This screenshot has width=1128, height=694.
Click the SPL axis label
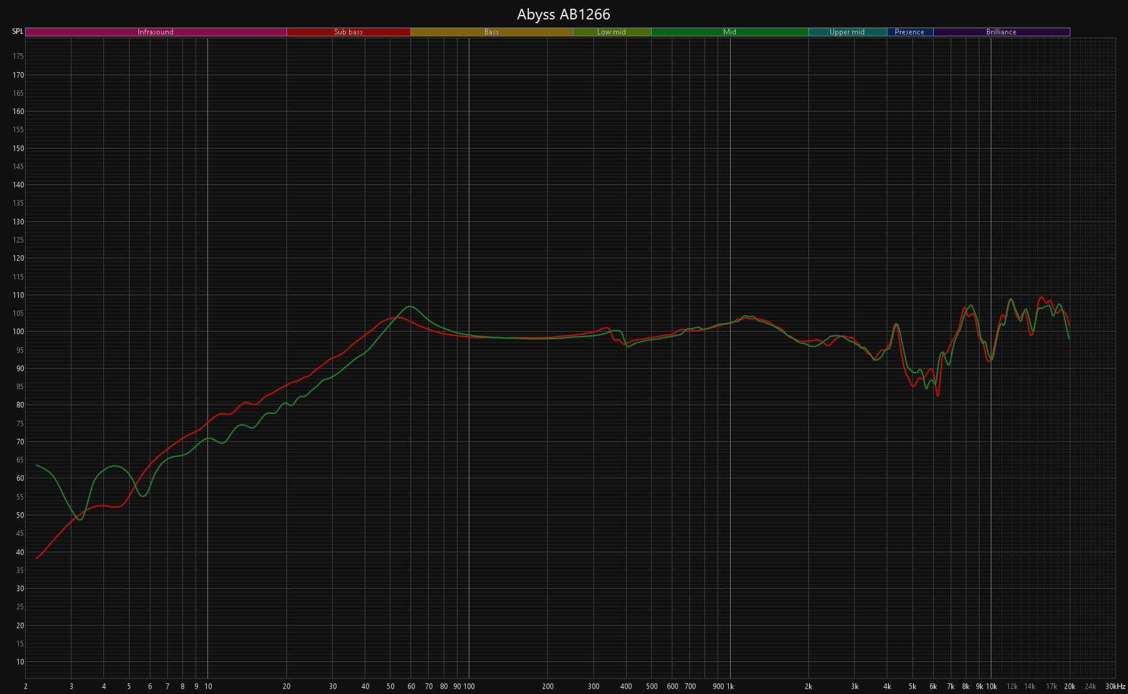[18, 31]
